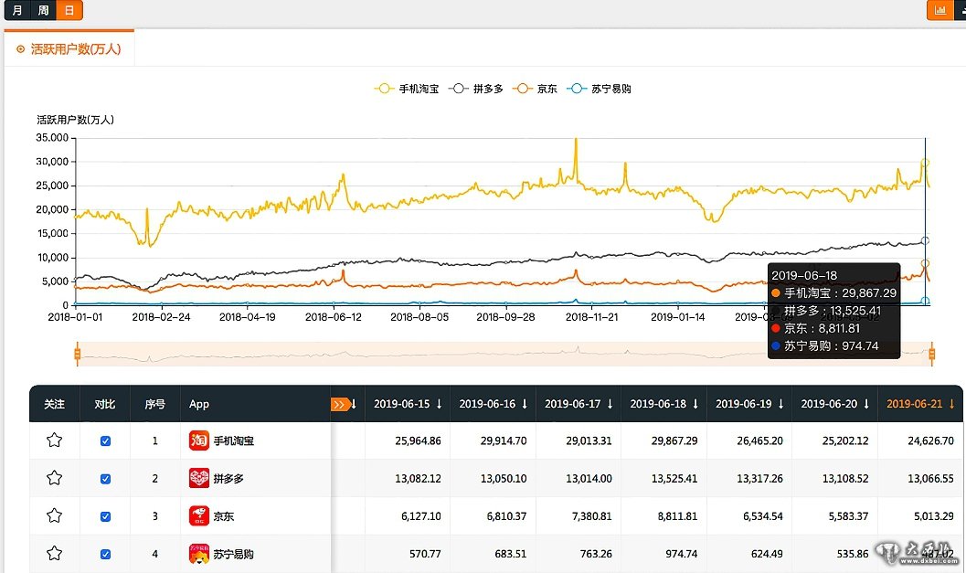Screen dimensions: 966x573
Task: Click the bar chart view icon
Action: pos(939,10)
